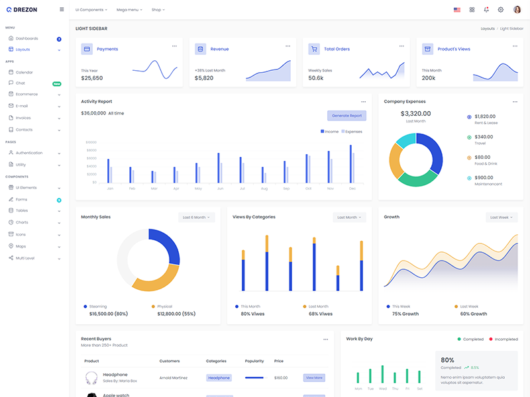Select the Travel expense radio indicator
Viewport: 530px width, 397px height.
(x=469, y=137)
